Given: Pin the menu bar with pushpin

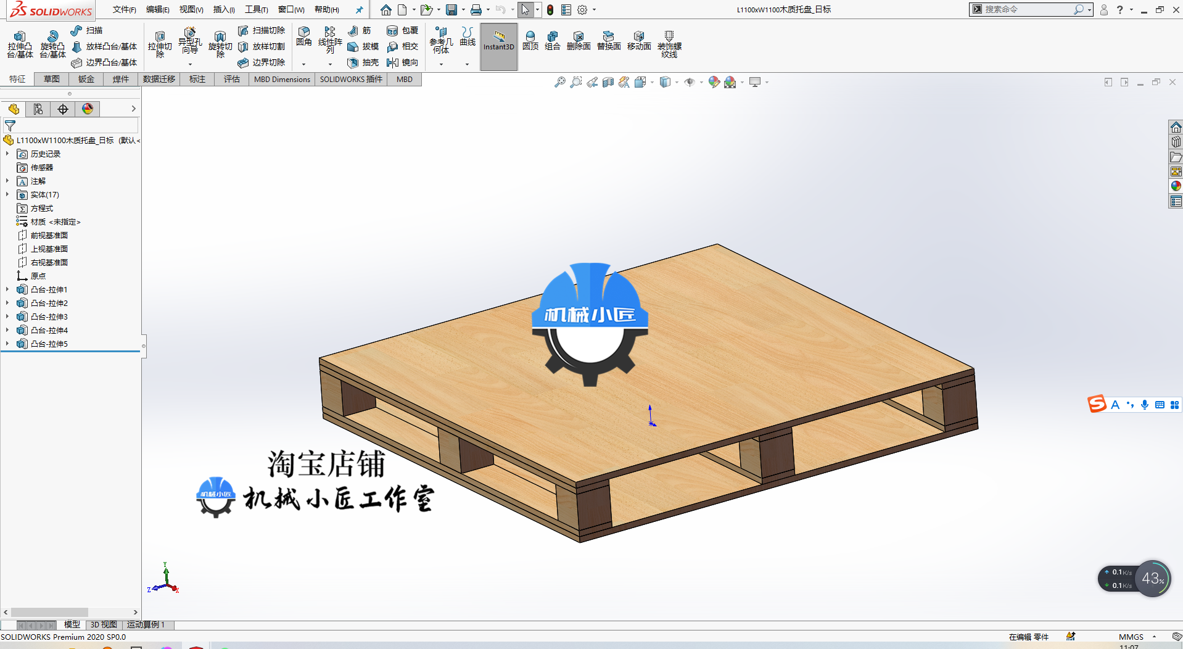Looking at the screenshot, I should tap(360, 10).
